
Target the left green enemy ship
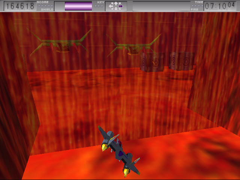tap(59, 42)
